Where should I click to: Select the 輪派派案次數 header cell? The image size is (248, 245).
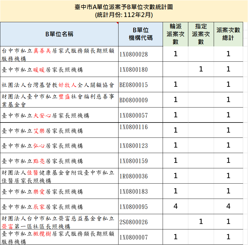[176, 34]
